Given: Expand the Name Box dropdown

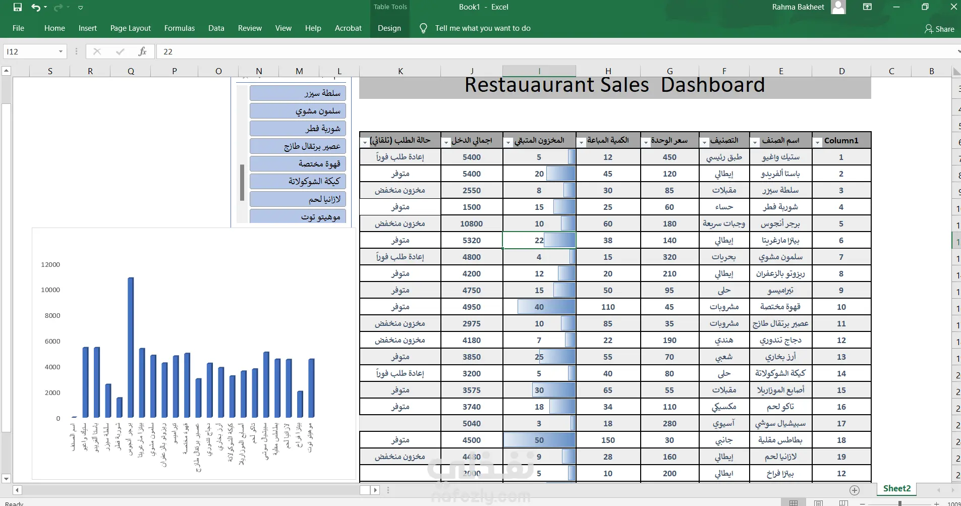Looking at the screenshot, I should (x=61, y=51).
